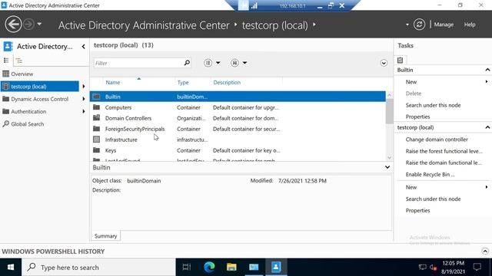492x276 pixels.
Task: Click the forward navigation arrow button
Action: click(28, 24)
